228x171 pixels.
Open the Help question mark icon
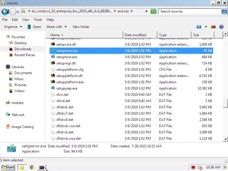click(221, 27)
